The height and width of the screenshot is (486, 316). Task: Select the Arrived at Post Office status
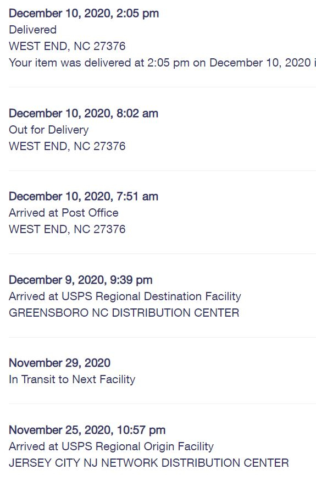tap(64, 213)
